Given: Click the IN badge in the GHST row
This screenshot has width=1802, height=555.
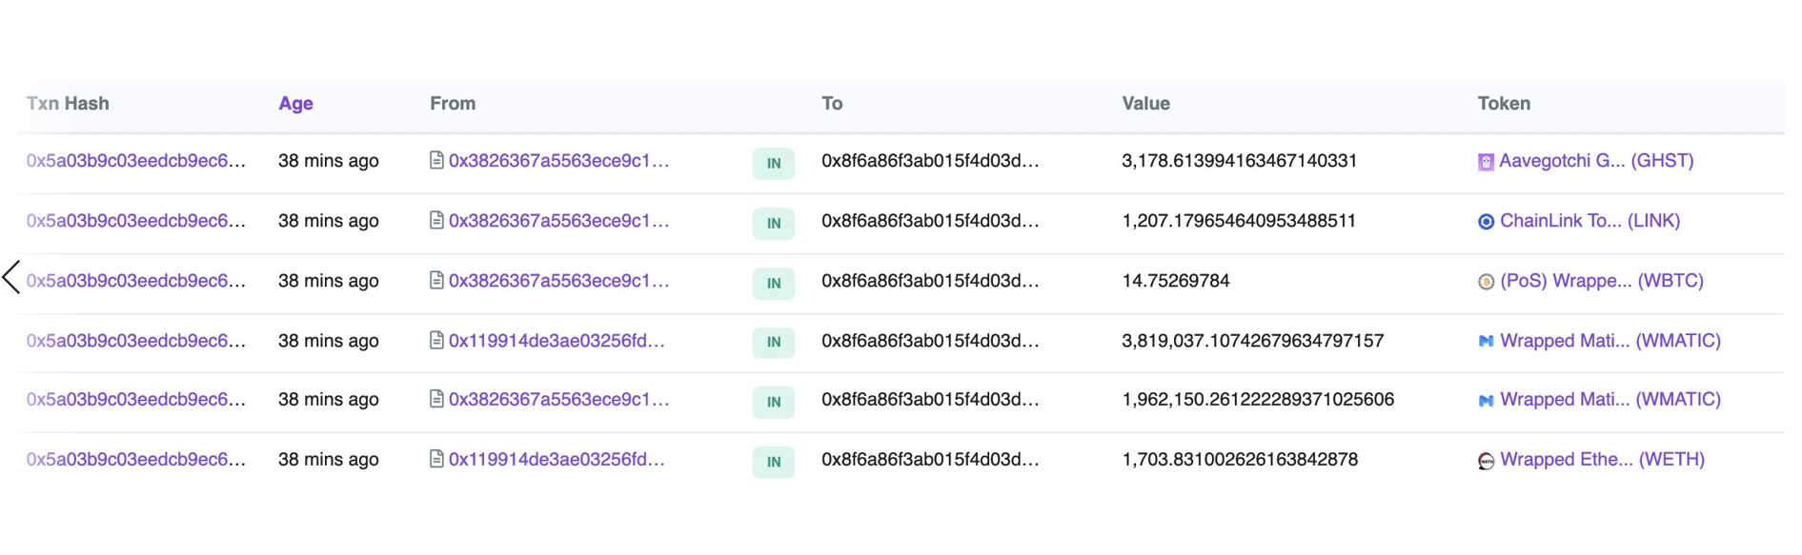Looking at the screenshot, I should pyautogui.click(x=774, y=164).
